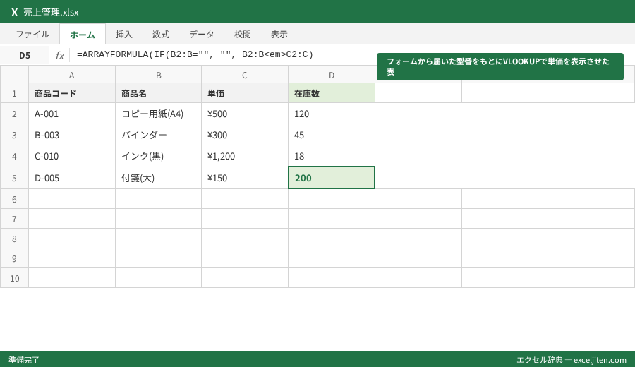Click the name box showing D5
Image resolution: width=635 pixels, height=367 pixels.
coord(25,56)
